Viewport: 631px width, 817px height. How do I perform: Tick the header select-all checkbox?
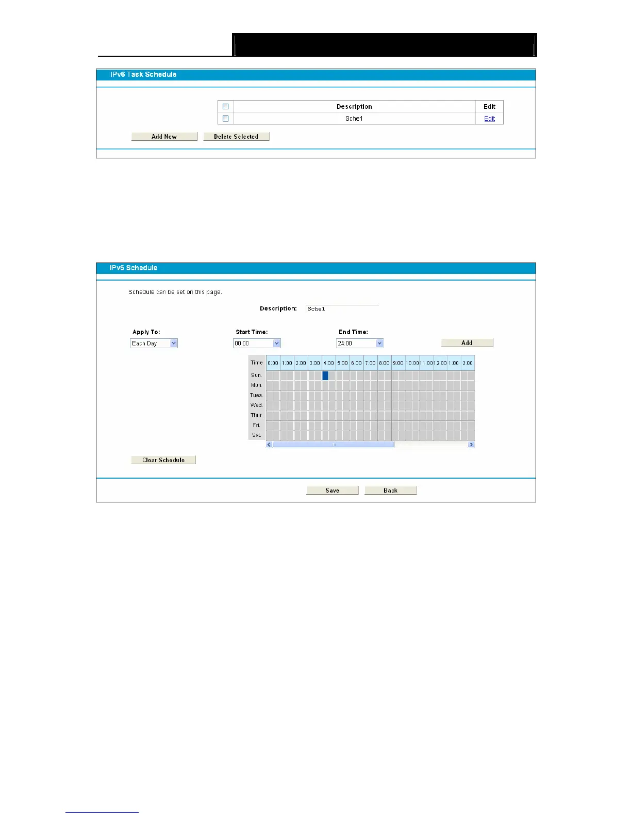[225, 106]
